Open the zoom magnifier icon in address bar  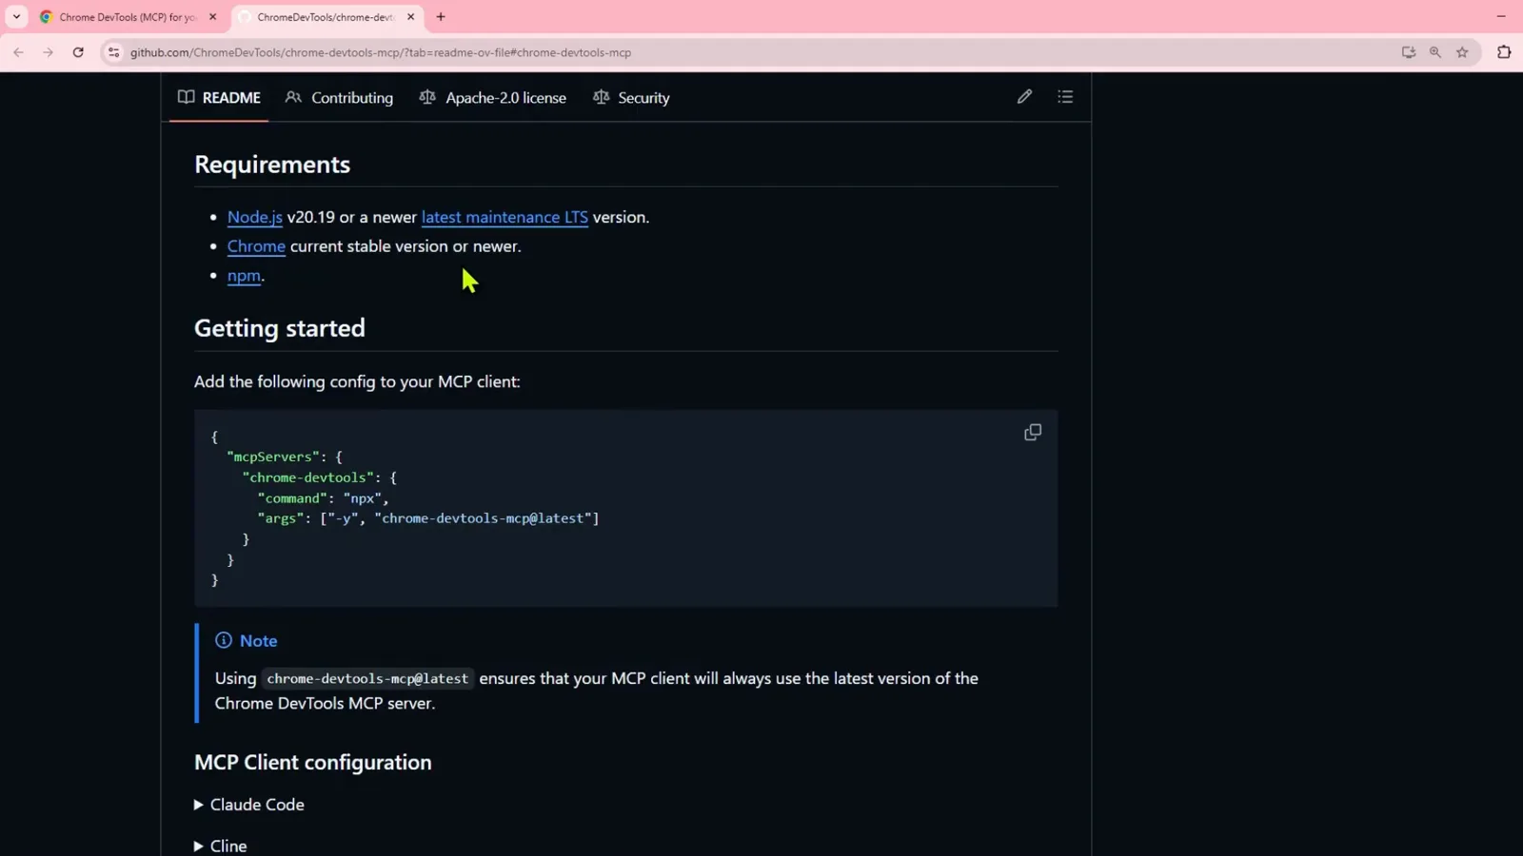click(x=1435, y=52)
